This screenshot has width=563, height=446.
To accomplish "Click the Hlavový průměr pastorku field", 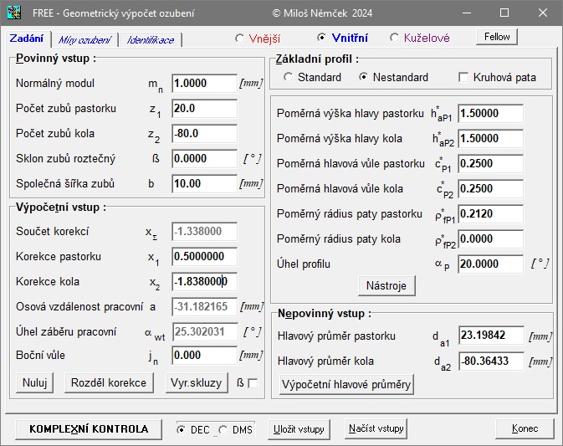I will pyautogui.click(x=491, y=336).
